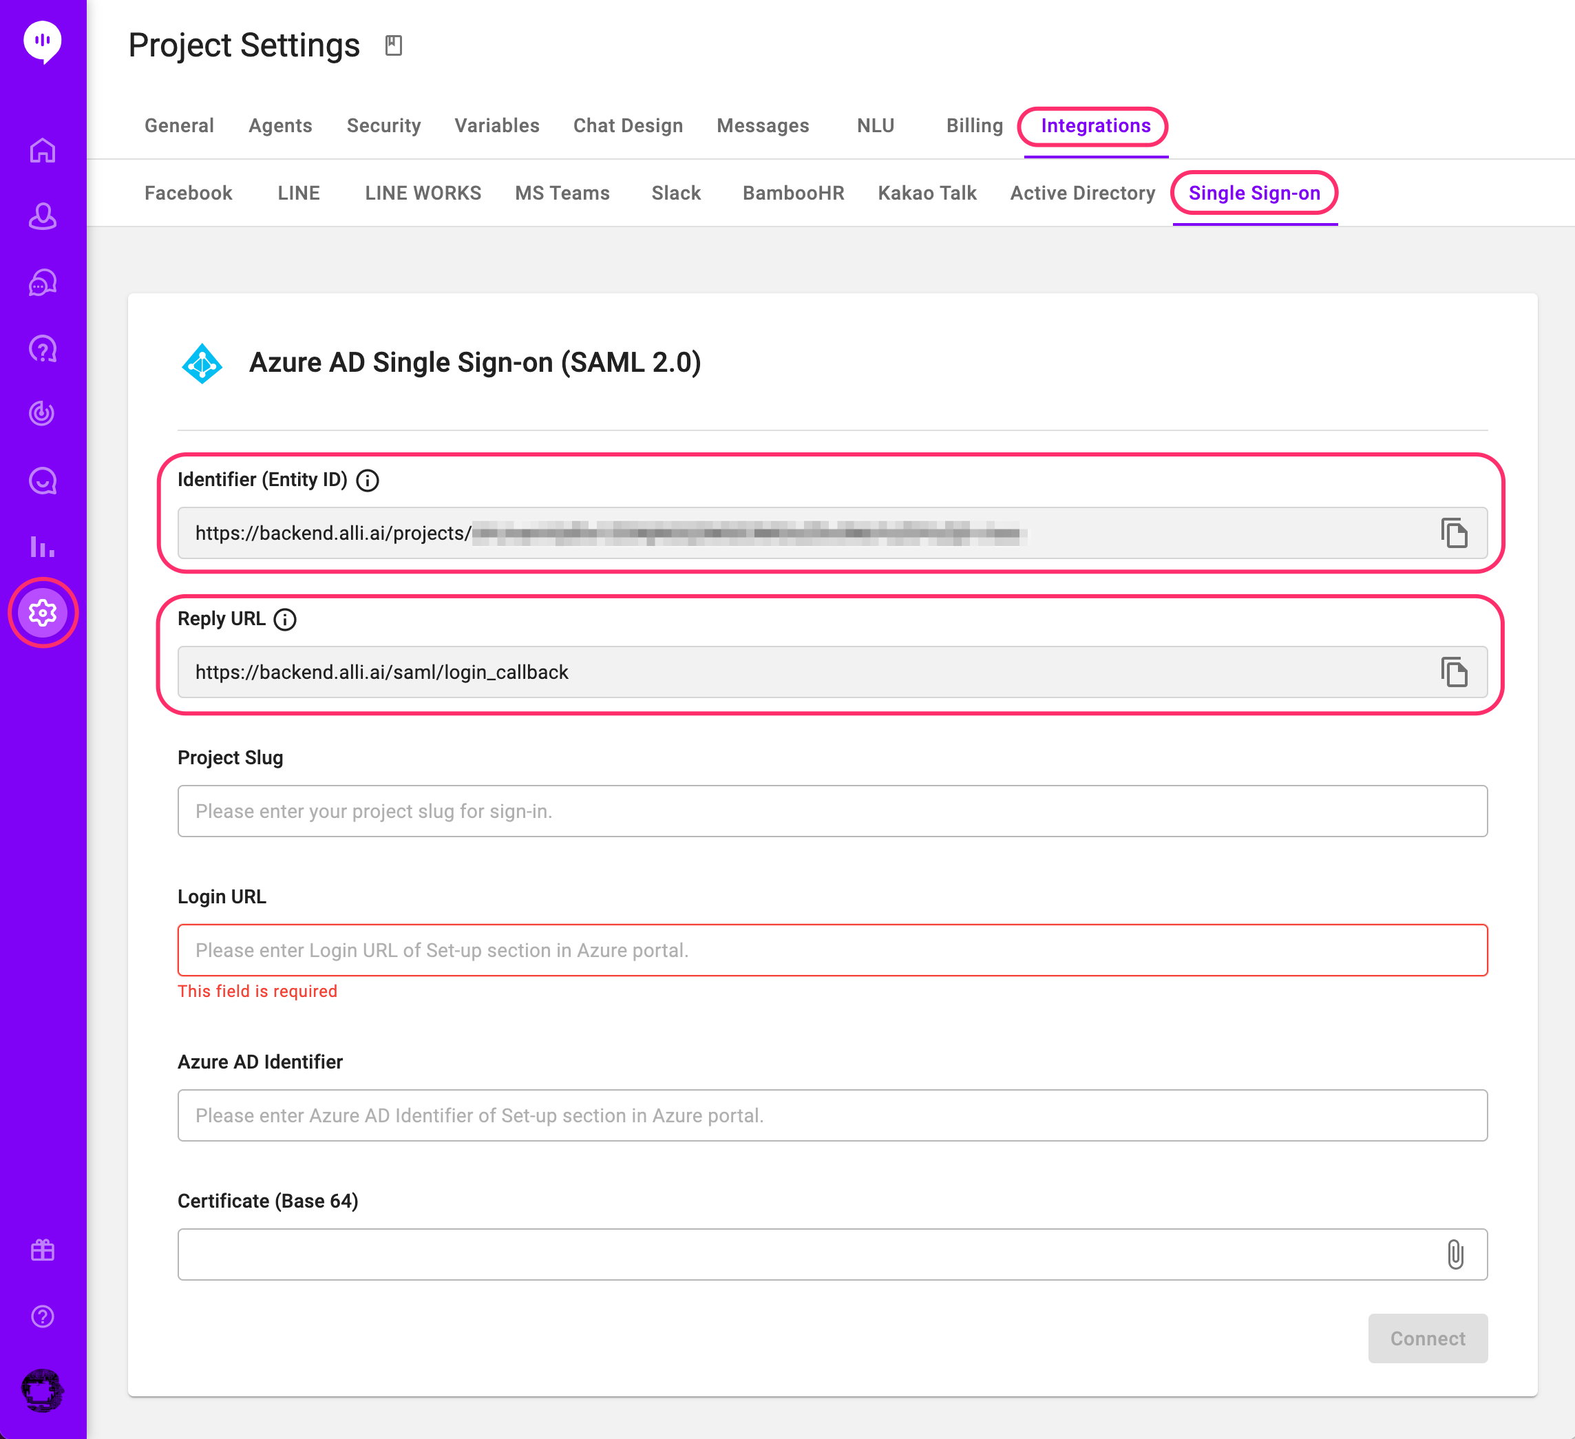Click the home icon in sidebar
This screenshot has height=1439, width=1575.
(42, 150)
